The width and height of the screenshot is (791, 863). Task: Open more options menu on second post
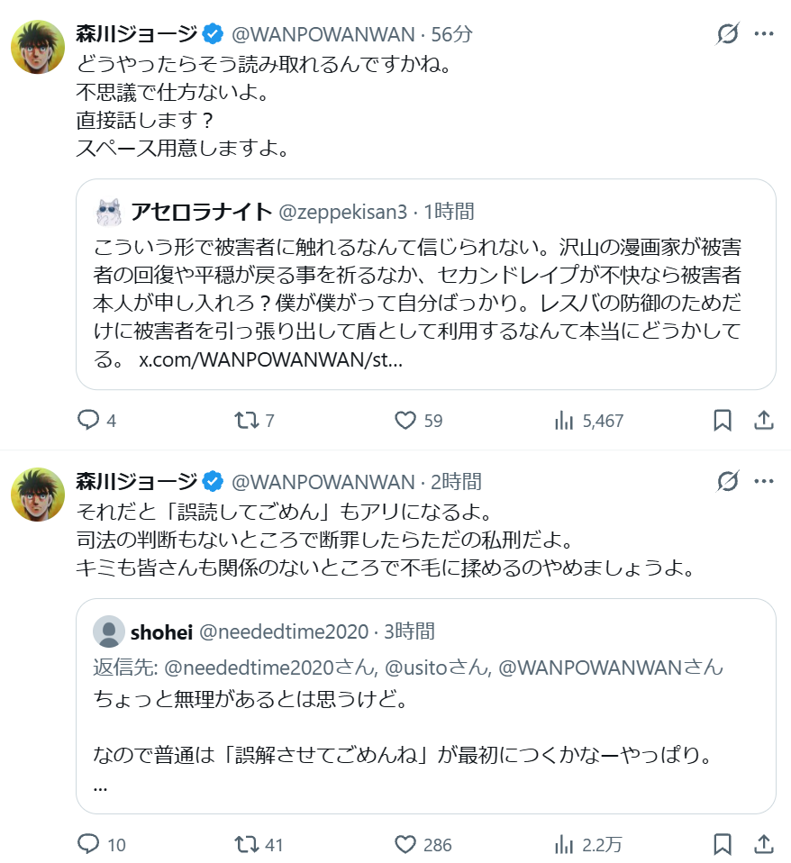point(763,481)
